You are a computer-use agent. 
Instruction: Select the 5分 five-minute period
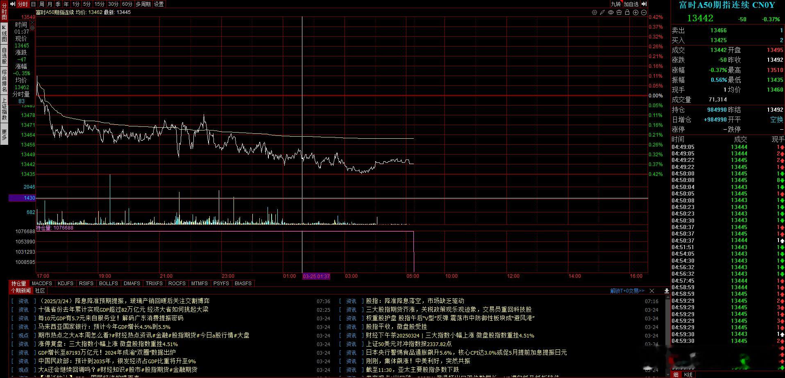[x=87, y=4]
